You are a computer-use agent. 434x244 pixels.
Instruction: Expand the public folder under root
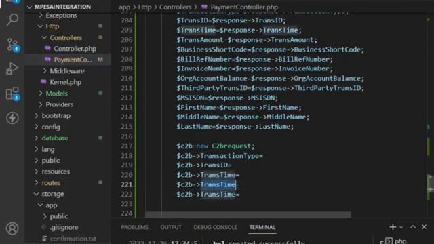coord(36,160)
